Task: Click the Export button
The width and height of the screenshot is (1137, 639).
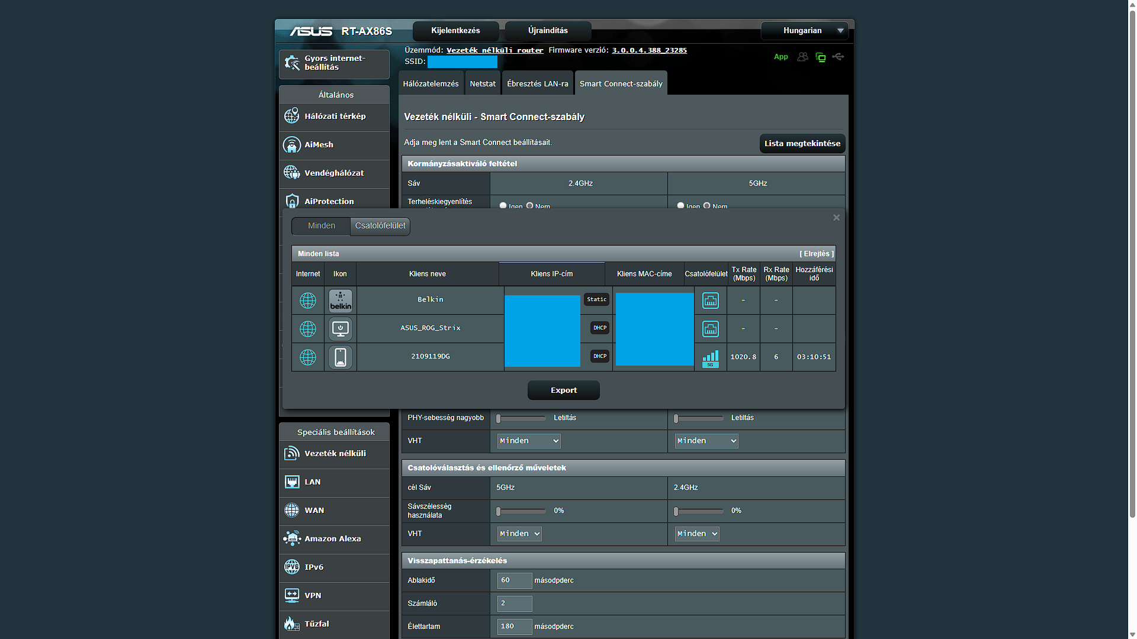Action: (x=564, y=390)
